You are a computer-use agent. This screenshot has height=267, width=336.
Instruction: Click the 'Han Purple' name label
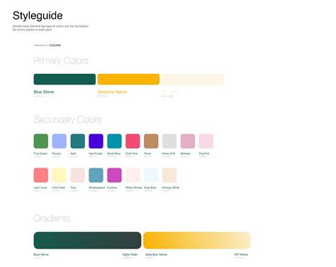coord(96,153)
